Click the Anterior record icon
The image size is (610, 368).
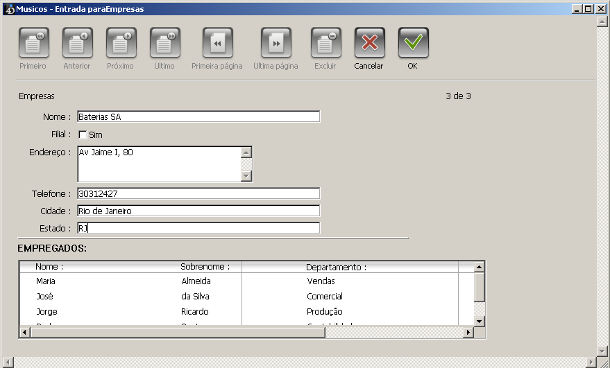(77, 43)
